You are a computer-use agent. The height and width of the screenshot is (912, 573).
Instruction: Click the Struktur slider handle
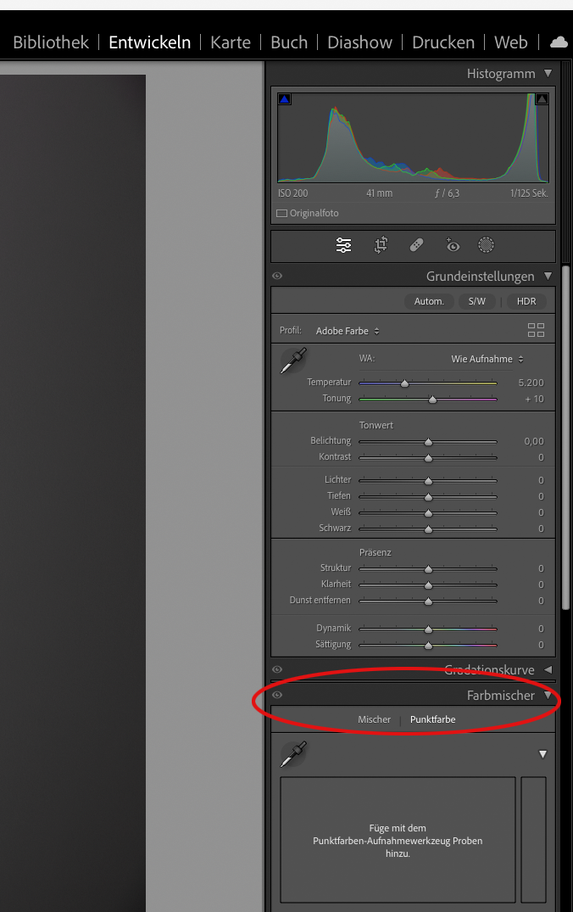pyautogui.click(x=428, y=569)
